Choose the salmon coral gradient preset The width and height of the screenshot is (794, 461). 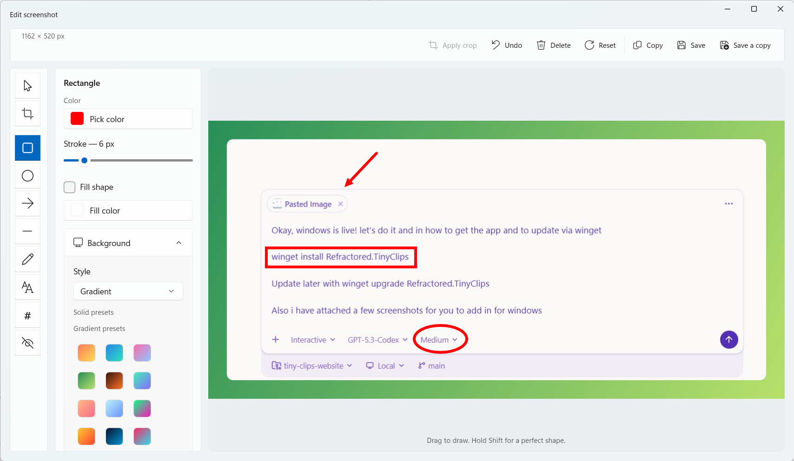point(86,409)
